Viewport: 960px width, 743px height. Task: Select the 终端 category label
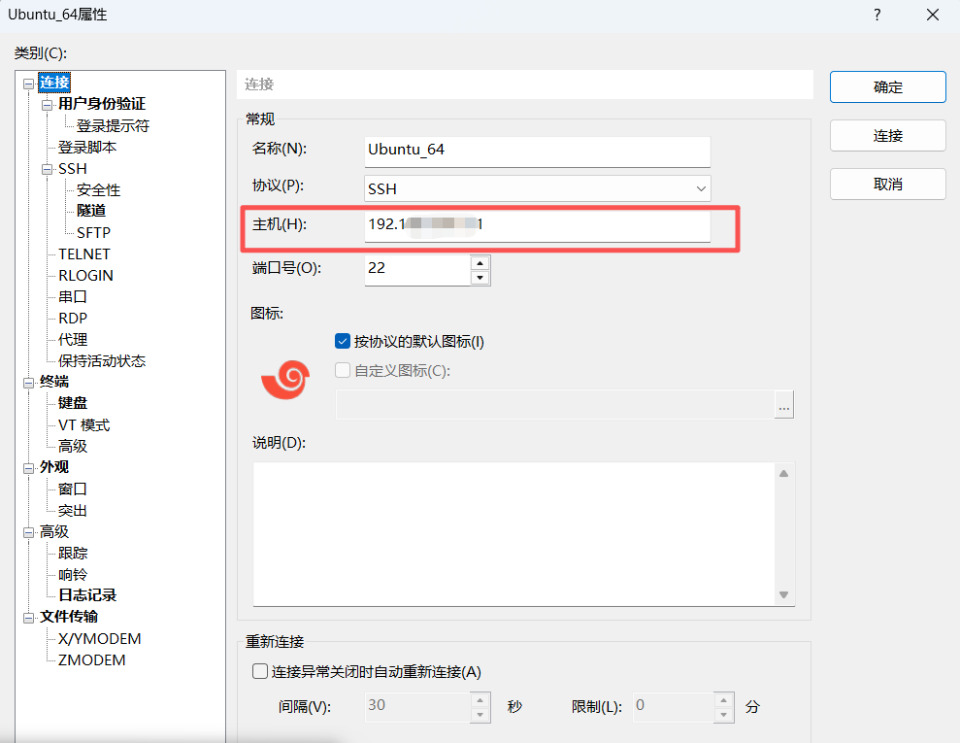click(54, 382)
